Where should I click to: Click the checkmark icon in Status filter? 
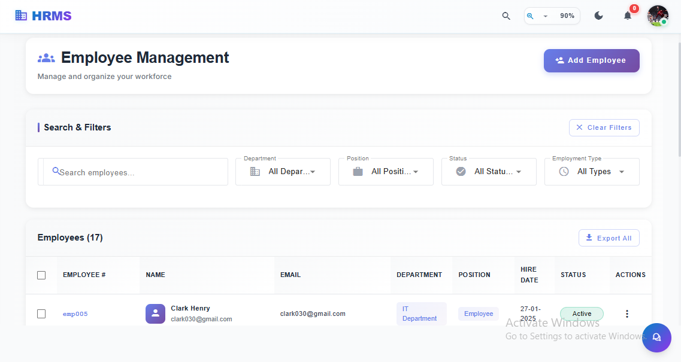(461, 172)
